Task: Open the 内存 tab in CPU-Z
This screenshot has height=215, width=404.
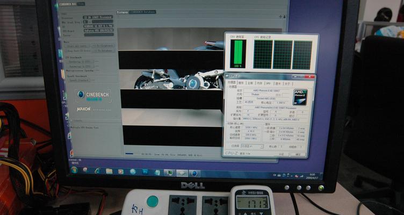Action: (x=259, y=83)
